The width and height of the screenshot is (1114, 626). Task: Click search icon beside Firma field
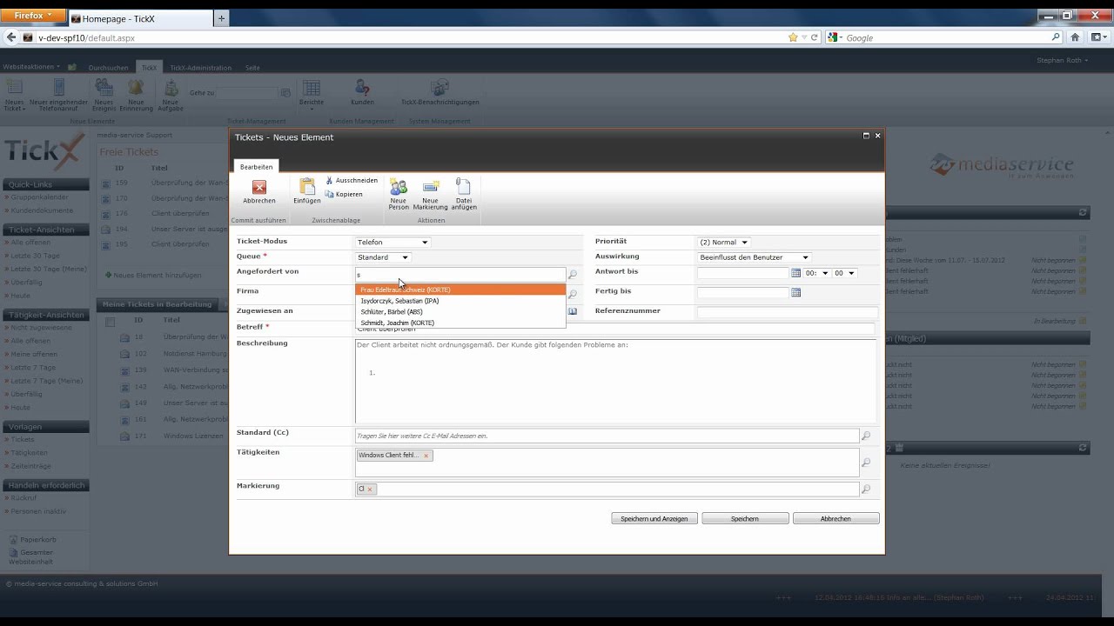tap(573, 295)
